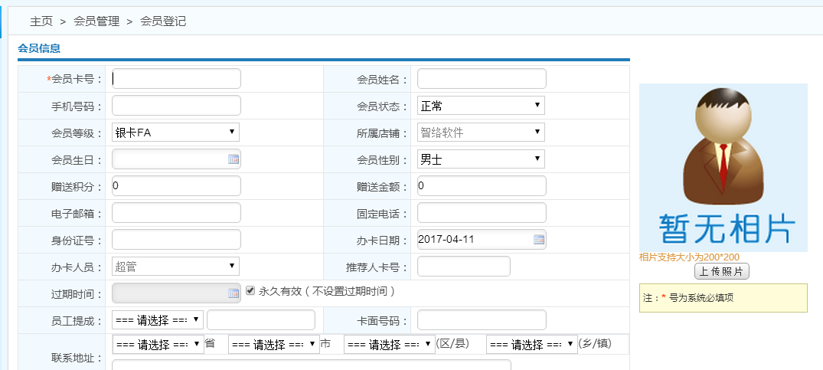Open district (区/县) 请选择 dropdown
Viewport: 823px width, 370px height.
(389, 344)
